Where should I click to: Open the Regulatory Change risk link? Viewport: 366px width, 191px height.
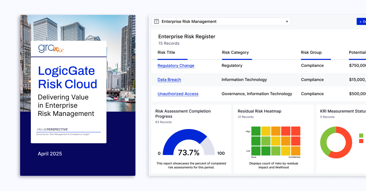click(x=176, y=65)
